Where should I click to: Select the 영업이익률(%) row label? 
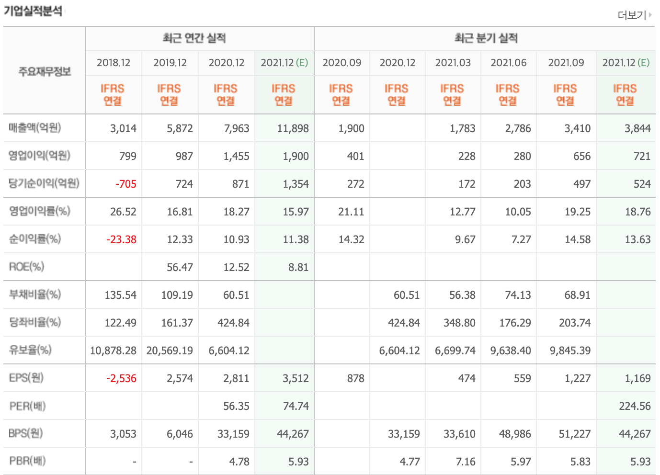pos(39,211)
